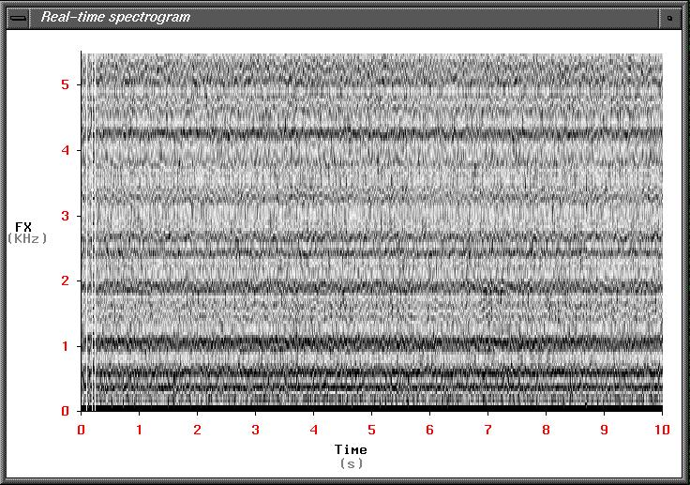The height and width of the screenshot is (485, 690).
Task: Click the solid black strip at spectrogram bottom
Action: click(375, 408)
